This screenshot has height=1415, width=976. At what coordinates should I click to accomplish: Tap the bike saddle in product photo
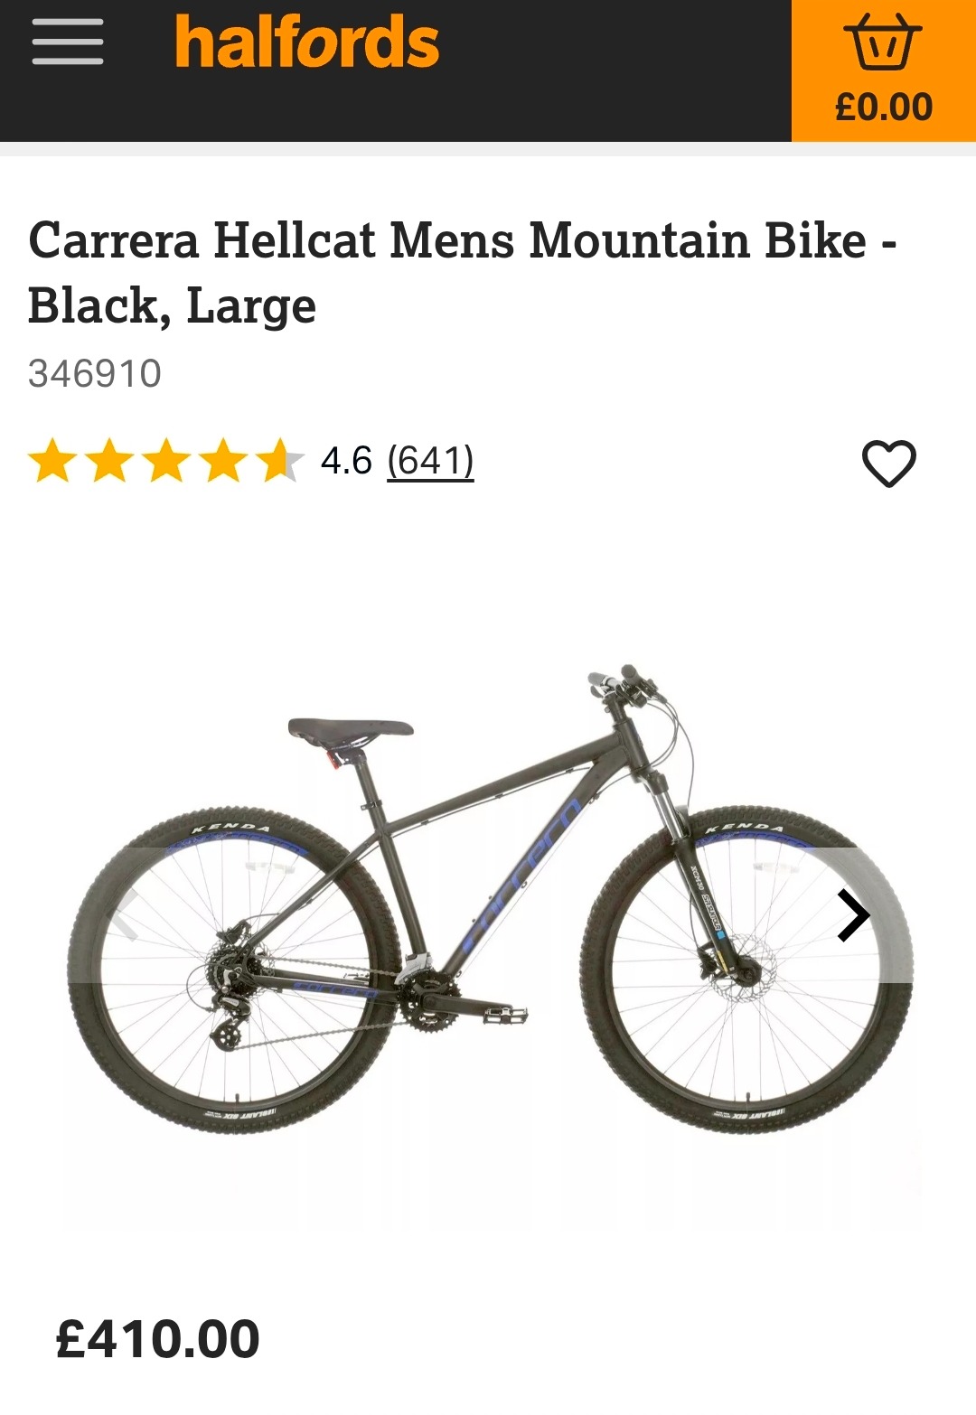tap(351, 732)
